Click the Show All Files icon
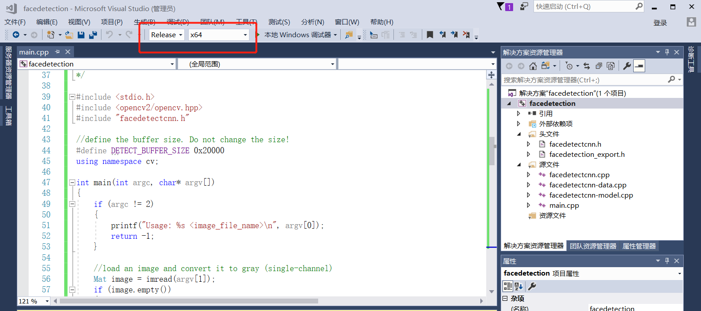The image size is (701, 311). [611, 66]
